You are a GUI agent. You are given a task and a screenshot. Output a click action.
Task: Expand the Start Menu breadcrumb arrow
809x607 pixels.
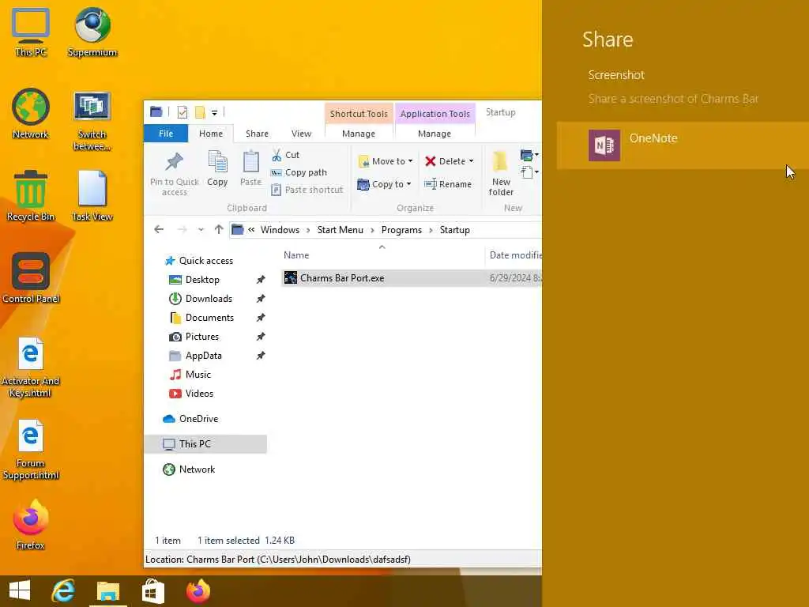tap(372, 230)
